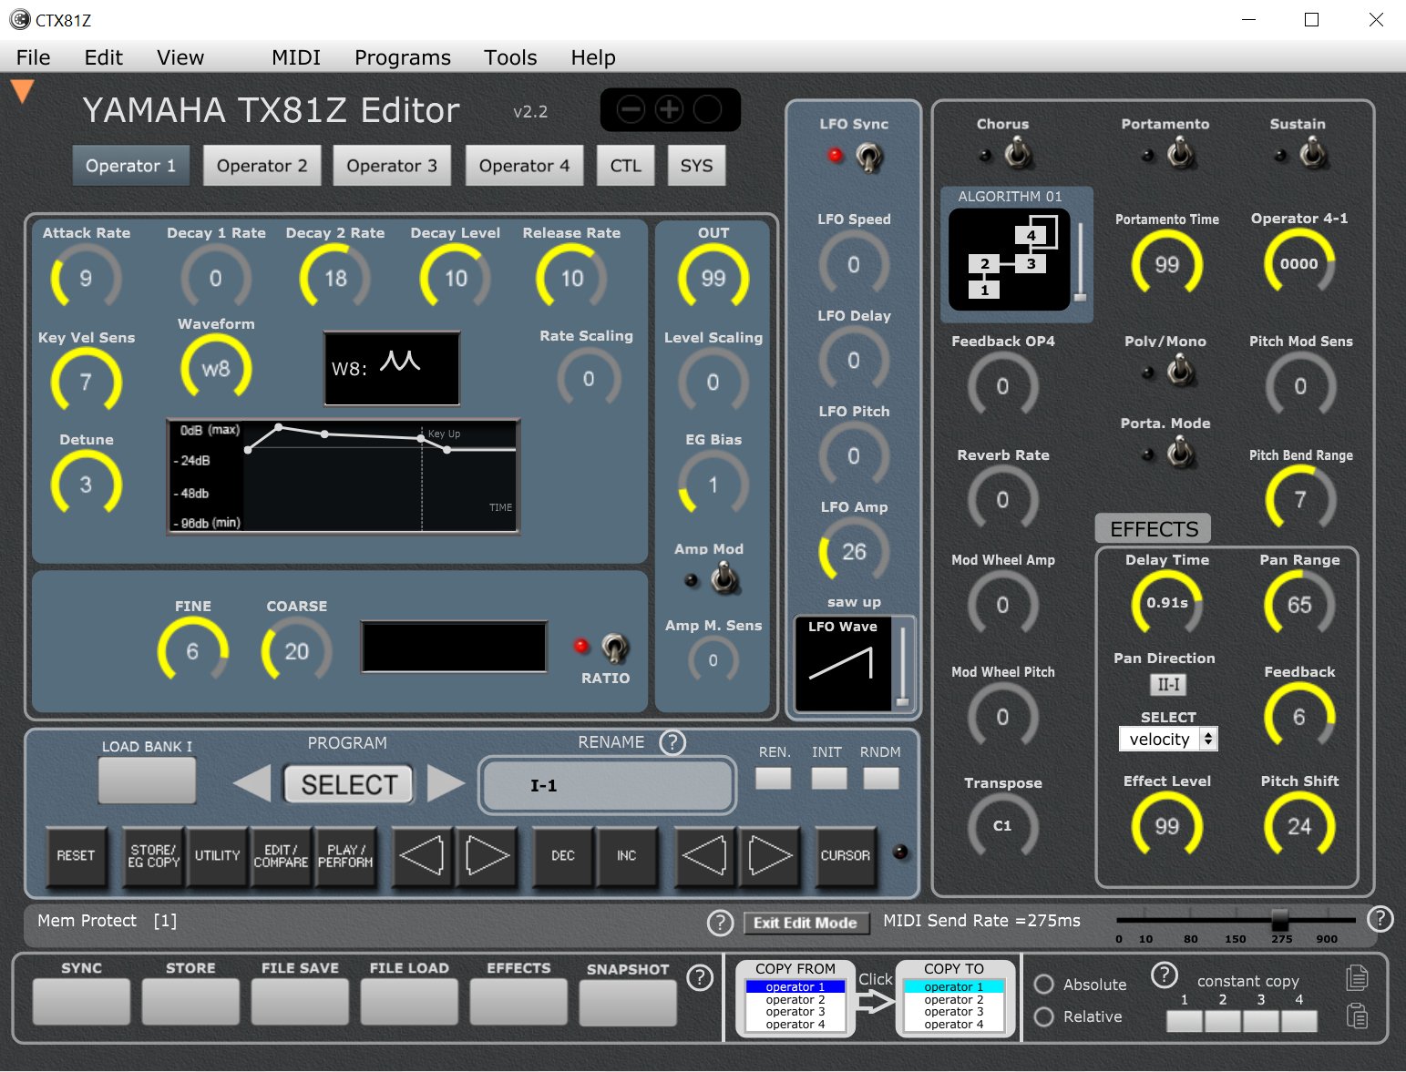Open the velocity SELECT dropdown

coord(1168,739)
